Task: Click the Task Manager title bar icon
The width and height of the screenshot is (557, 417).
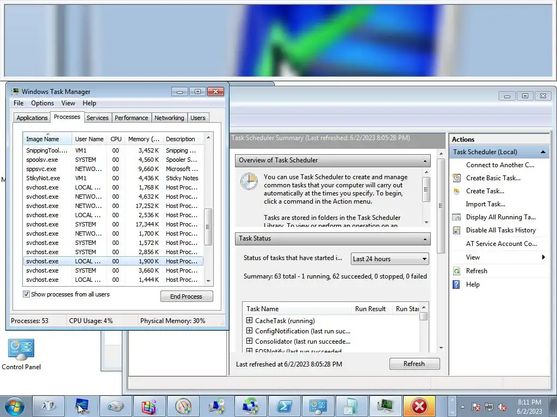Action: [x=15, y=91]
